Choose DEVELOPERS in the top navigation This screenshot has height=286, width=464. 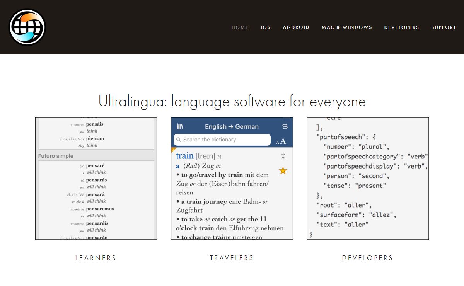coord(401,27)
